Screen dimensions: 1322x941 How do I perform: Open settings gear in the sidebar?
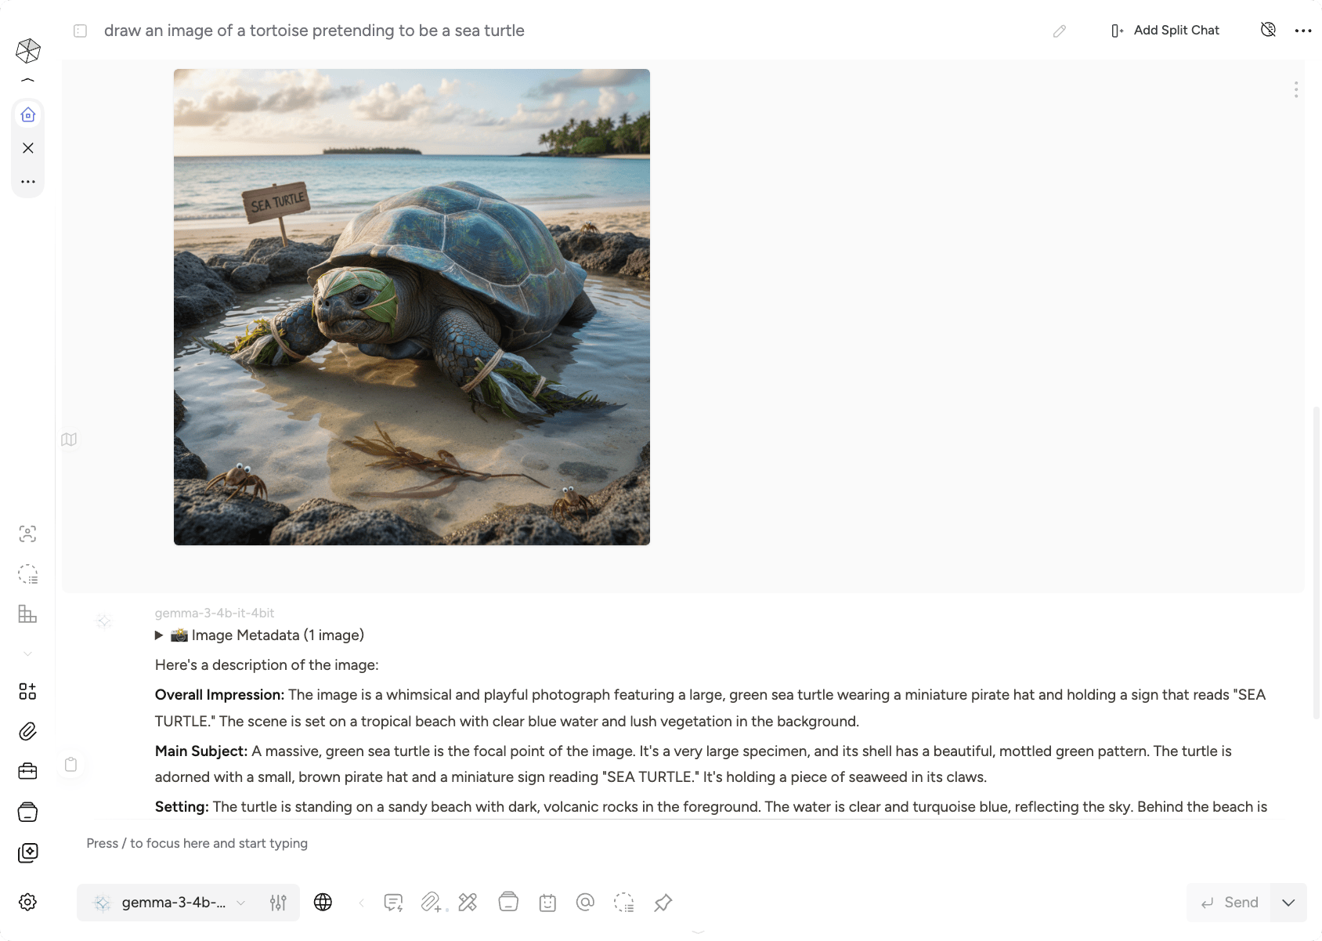[x=27, y=902]
